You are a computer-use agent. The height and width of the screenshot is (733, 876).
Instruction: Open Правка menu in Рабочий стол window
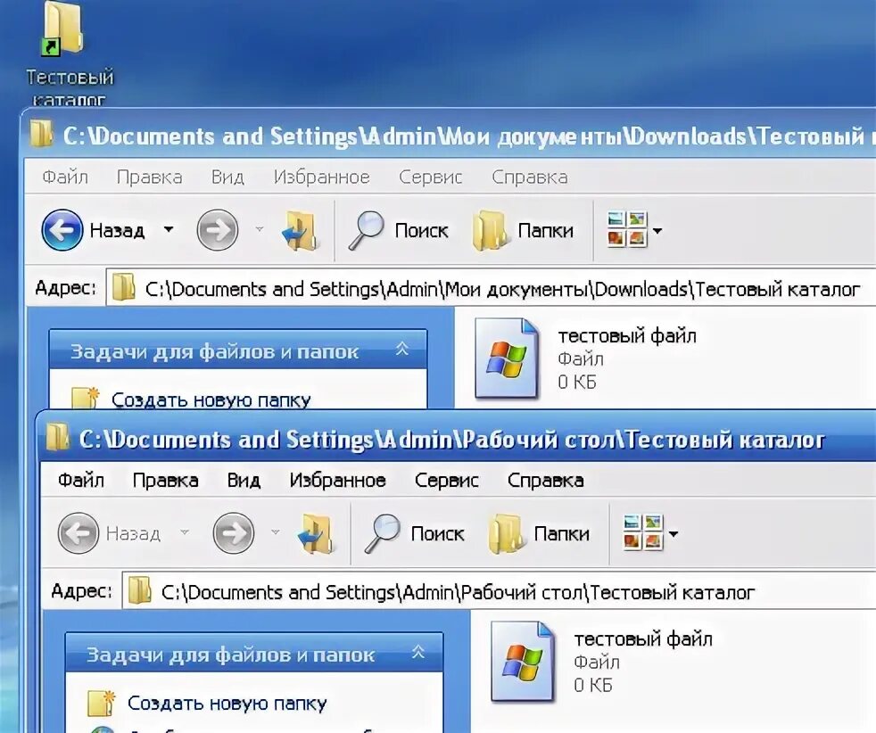pyautogui.click(x=165, y=480)
